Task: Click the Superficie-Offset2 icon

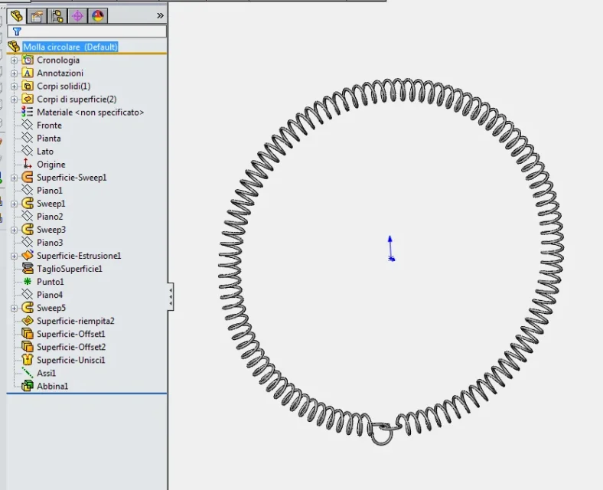Action: [28, 347]
